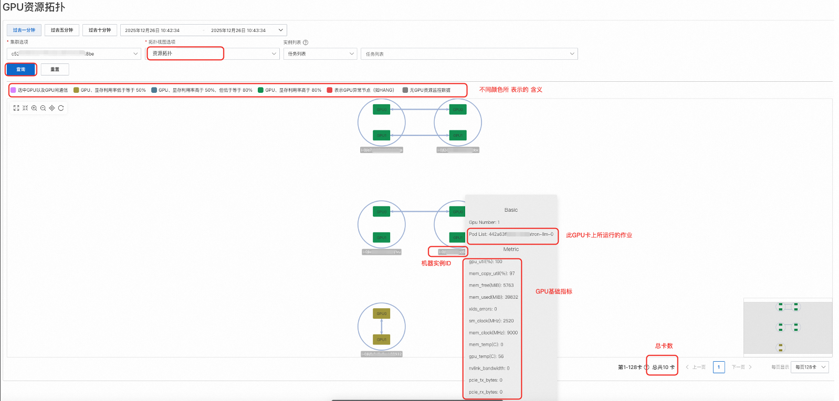Screen dimensions: 839x401
Task: Click the 重置 reset button
Action: coord(55,69)
